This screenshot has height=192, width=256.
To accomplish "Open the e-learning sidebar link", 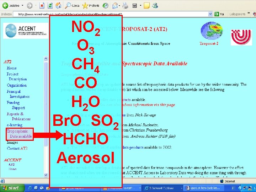I will tap(15, 125).
